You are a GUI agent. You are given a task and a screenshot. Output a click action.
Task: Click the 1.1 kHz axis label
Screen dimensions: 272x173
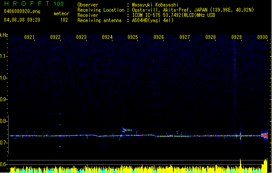point(3,56)
